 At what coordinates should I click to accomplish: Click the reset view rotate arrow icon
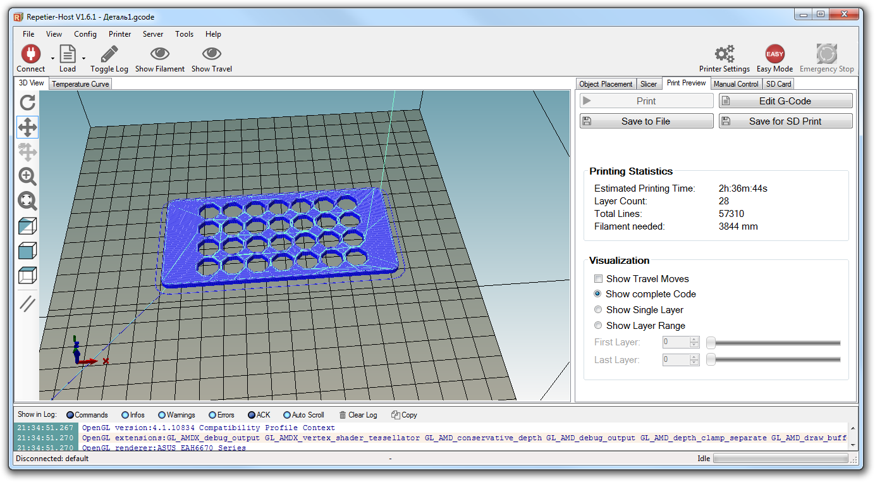[27, 102]
